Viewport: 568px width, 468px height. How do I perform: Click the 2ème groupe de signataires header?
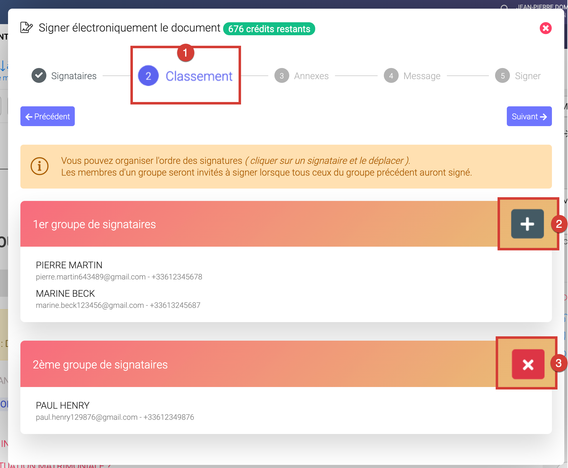coord(100,365)
